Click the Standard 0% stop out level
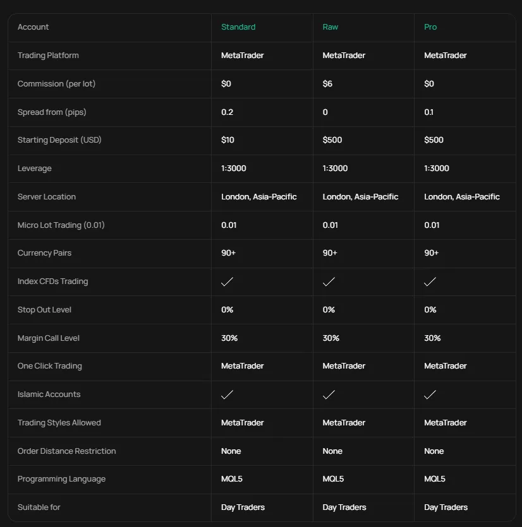Screen dimensions: 522x527 [x=228, y=310]
